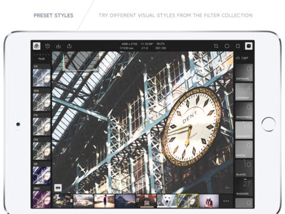Select the circular vignette tool icon
285x214 pixels.
[x=227, y=46]
